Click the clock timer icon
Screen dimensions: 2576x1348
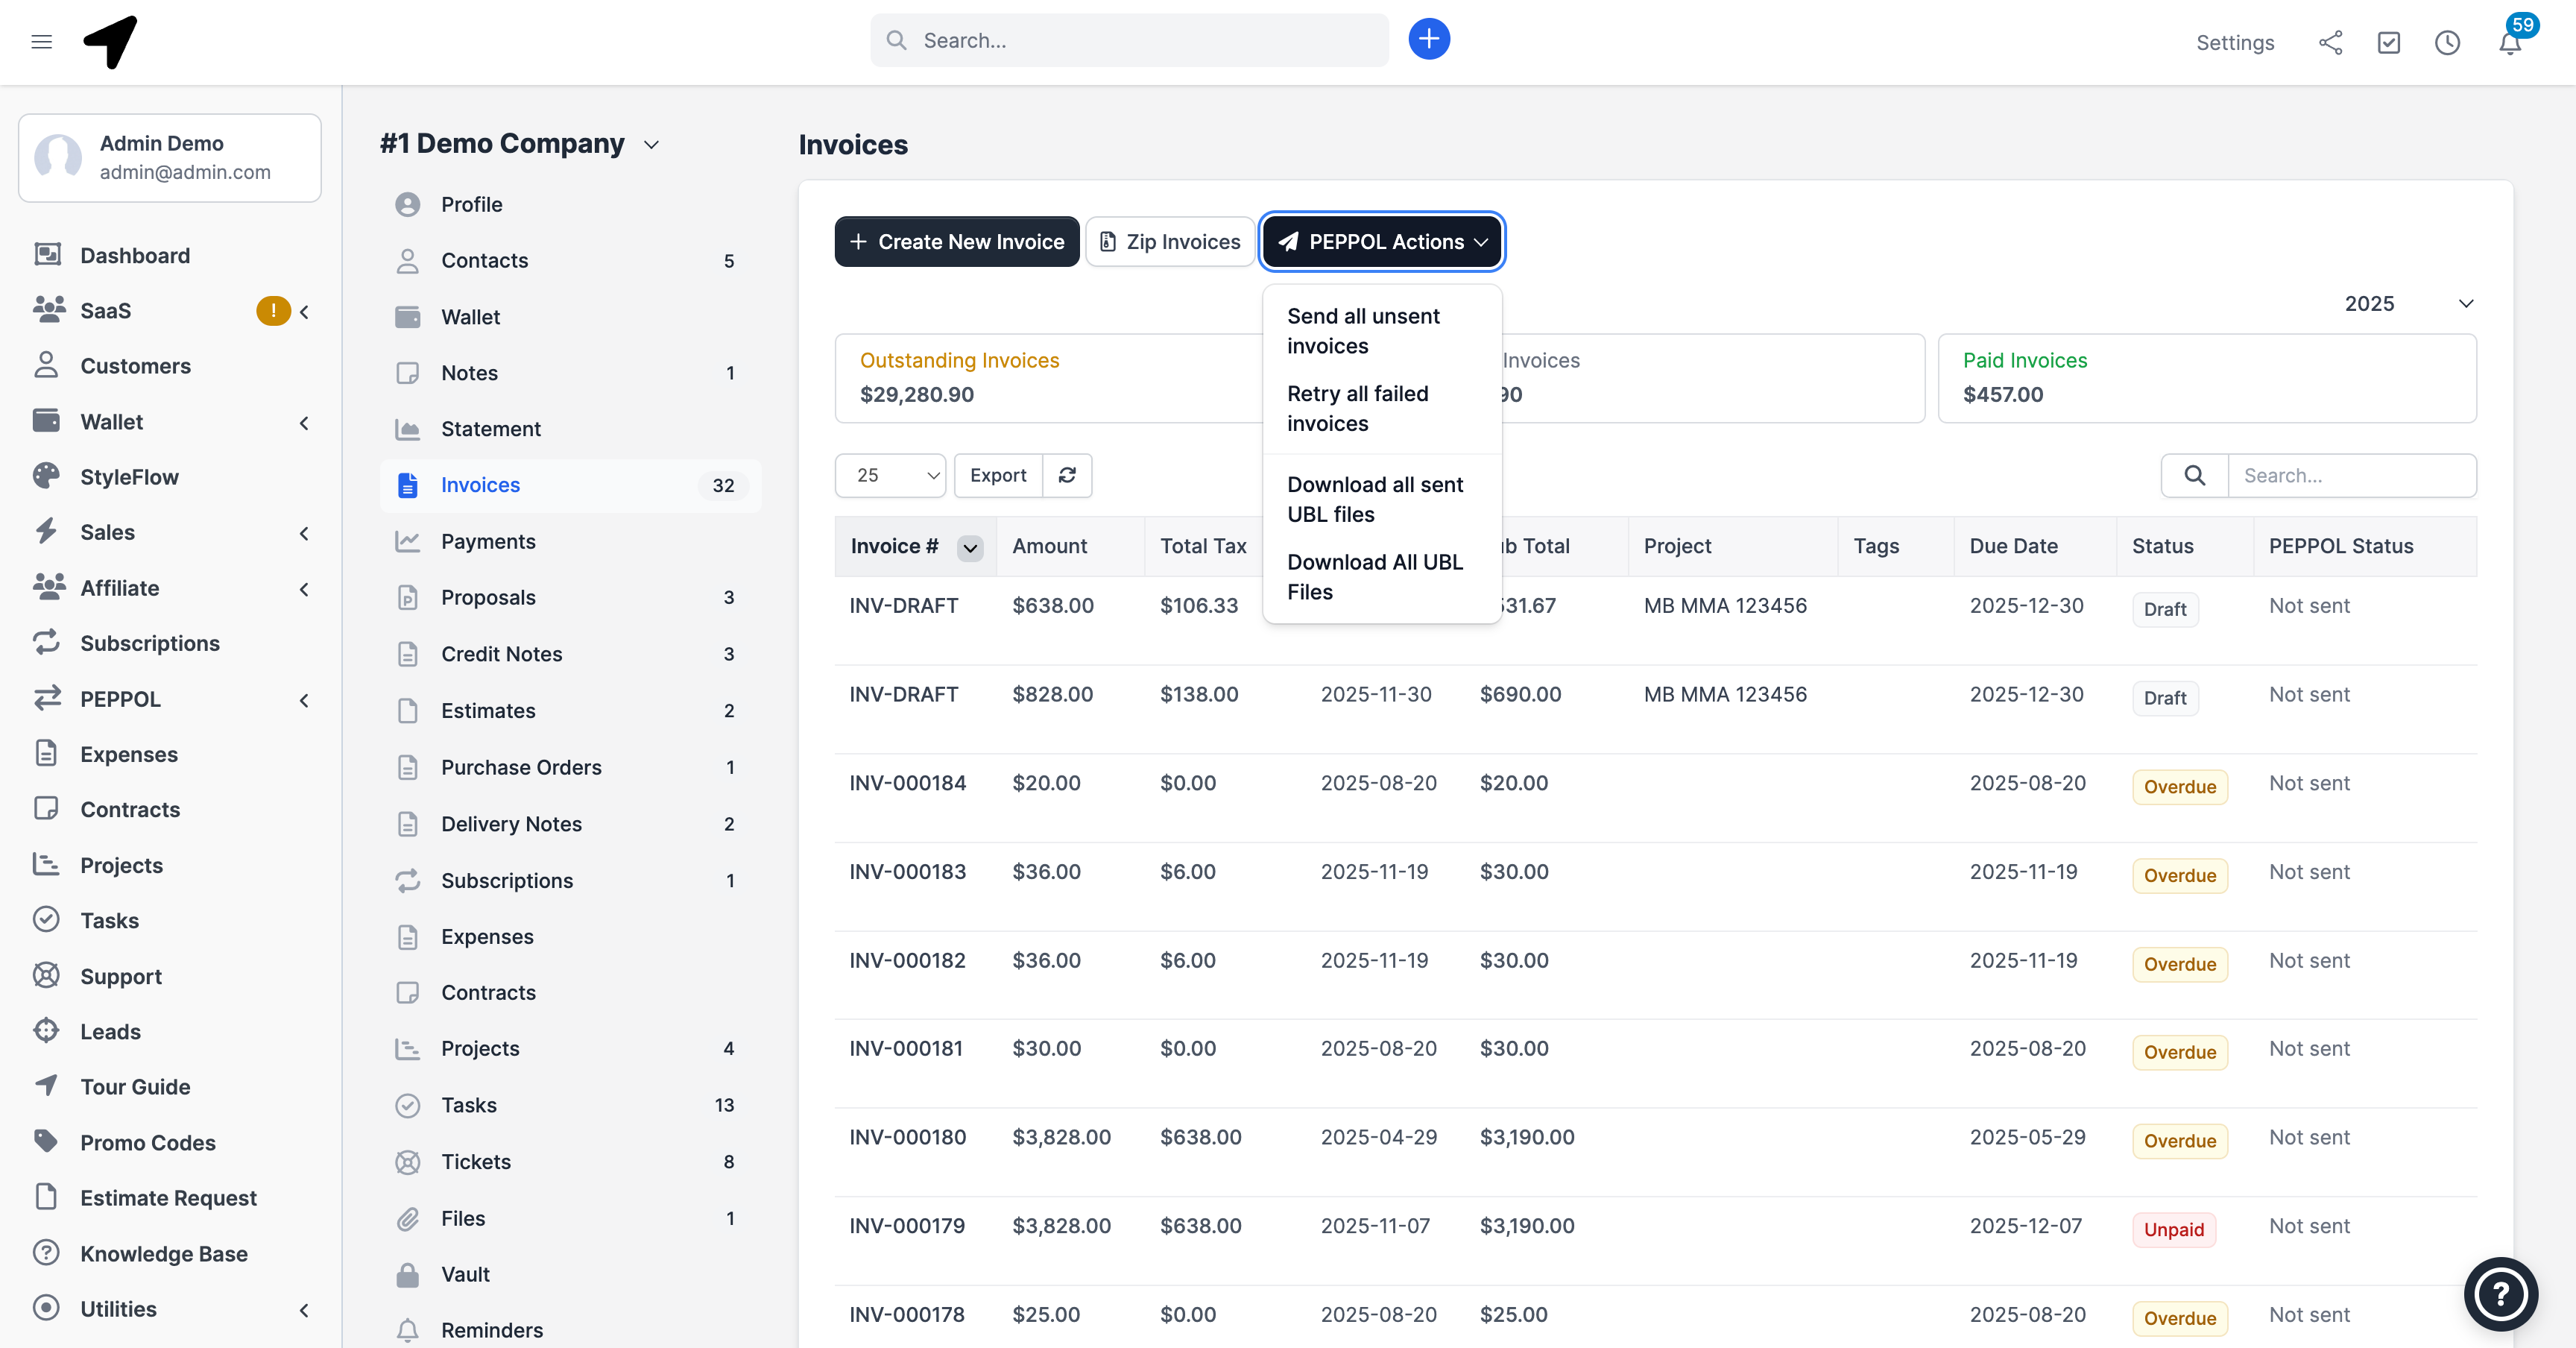click(2447, 42)
